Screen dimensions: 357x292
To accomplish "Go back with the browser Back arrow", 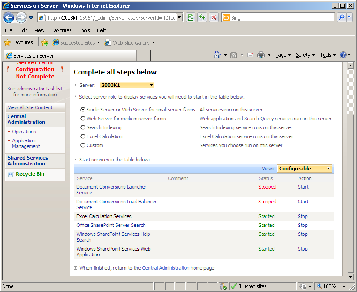I will coord(8,17).
